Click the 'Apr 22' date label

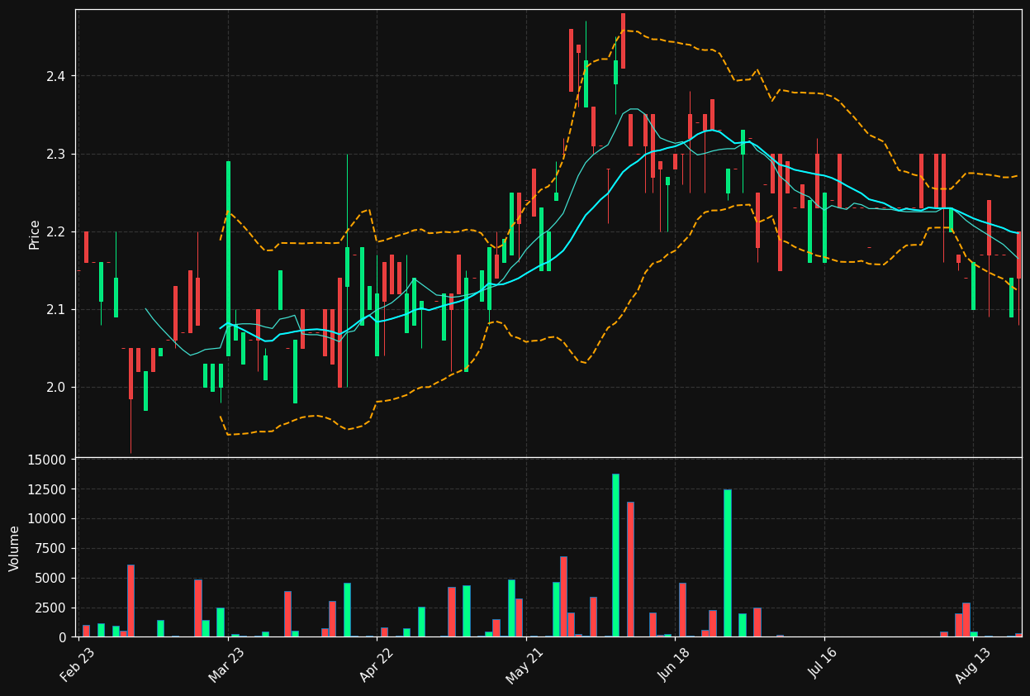coord(376,665)
